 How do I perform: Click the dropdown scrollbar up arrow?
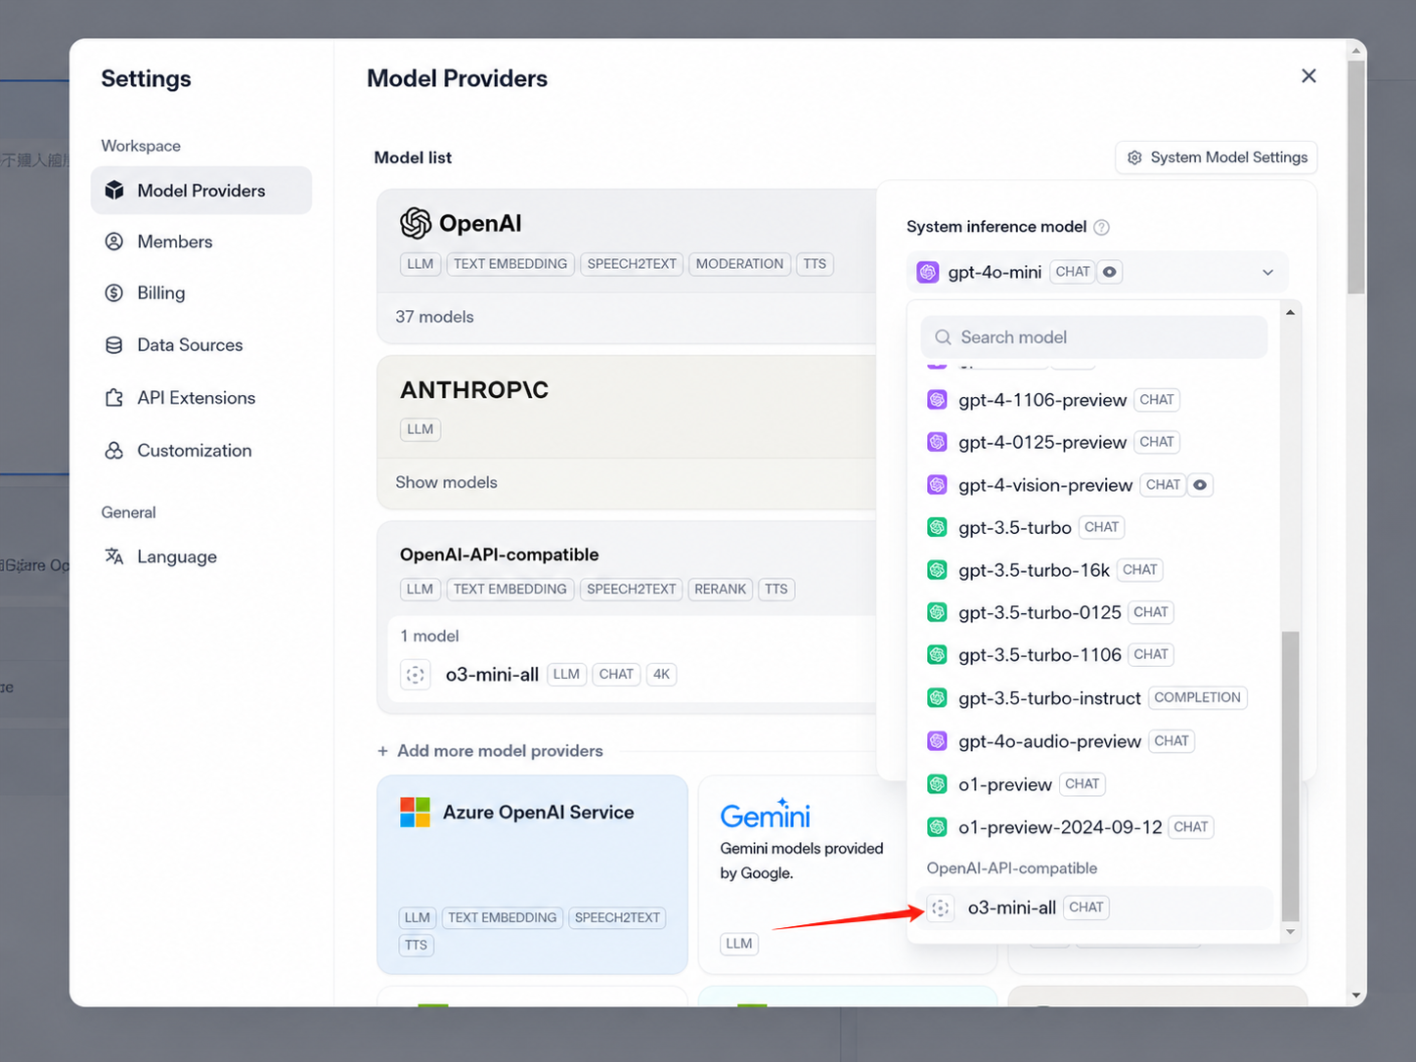tap(1290, 312)
